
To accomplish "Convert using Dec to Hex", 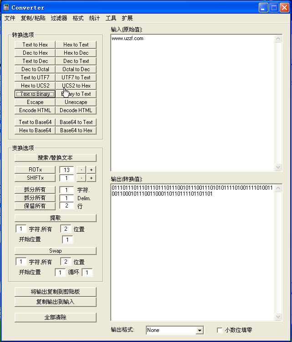I will tap(35, 53).
